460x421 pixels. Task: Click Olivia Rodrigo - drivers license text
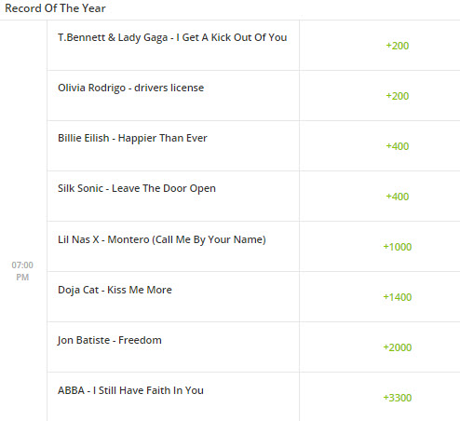pos(130,88)
